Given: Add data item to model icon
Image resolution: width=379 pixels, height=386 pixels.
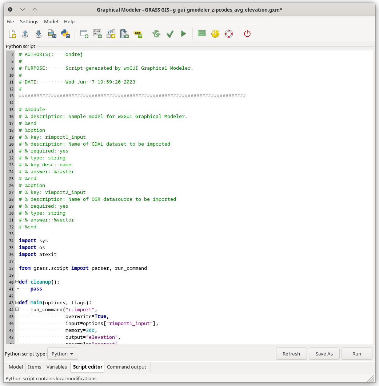Looking at the screenshot, I should coord(97,34).
